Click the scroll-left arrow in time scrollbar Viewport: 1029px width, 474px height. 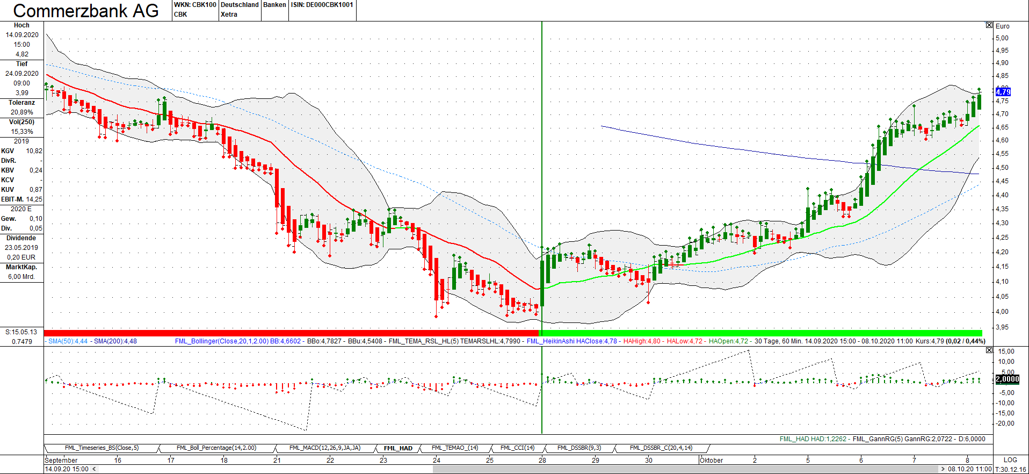point(94,469)
